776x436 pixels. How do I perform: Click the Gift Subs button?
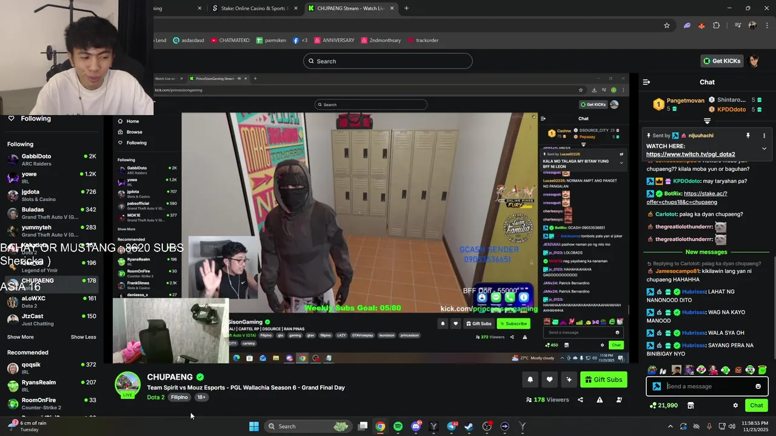tap(603, 380)
